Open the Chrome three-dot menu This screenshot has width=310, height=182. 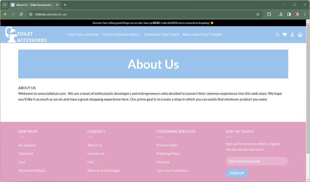[x=305, y=14]
